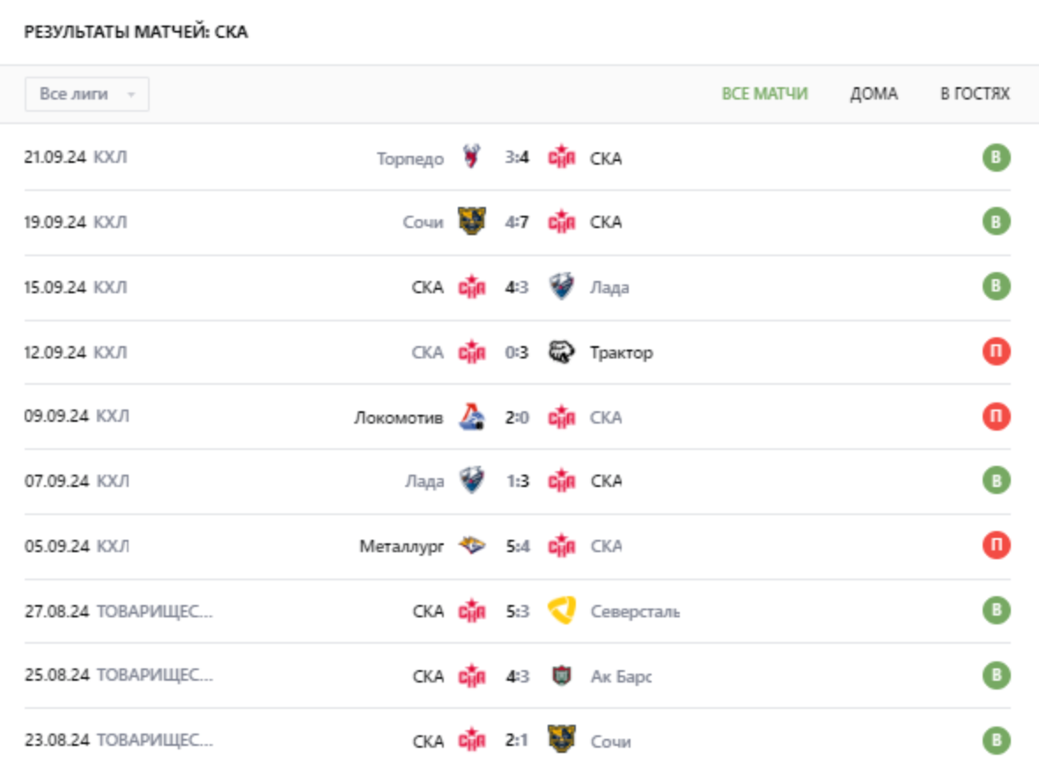Click the 'КХЛ' league label on 07.09.24

112,482
